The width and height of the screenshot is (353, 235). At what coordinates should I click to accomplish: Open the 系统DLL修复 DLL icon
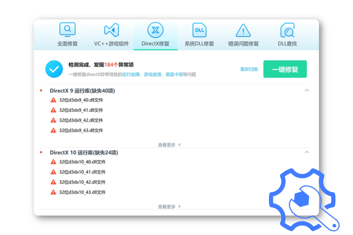coord(199,30)
